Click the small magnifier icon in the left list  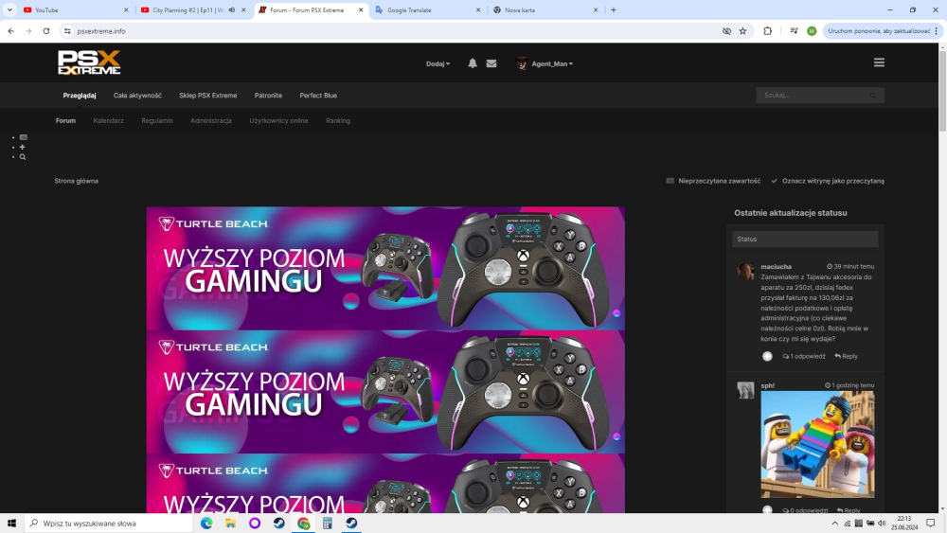(x=23, y=157)
